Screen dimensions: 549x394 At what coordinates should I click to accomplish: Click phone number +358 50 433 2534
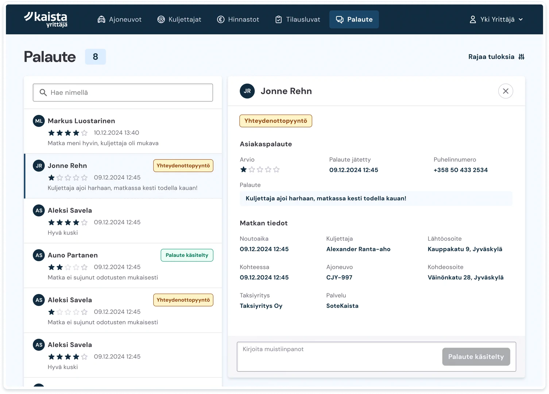pos(460,170)
